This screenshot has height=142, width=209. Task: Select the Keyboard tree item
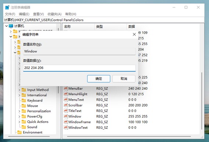tap(35, 101)
